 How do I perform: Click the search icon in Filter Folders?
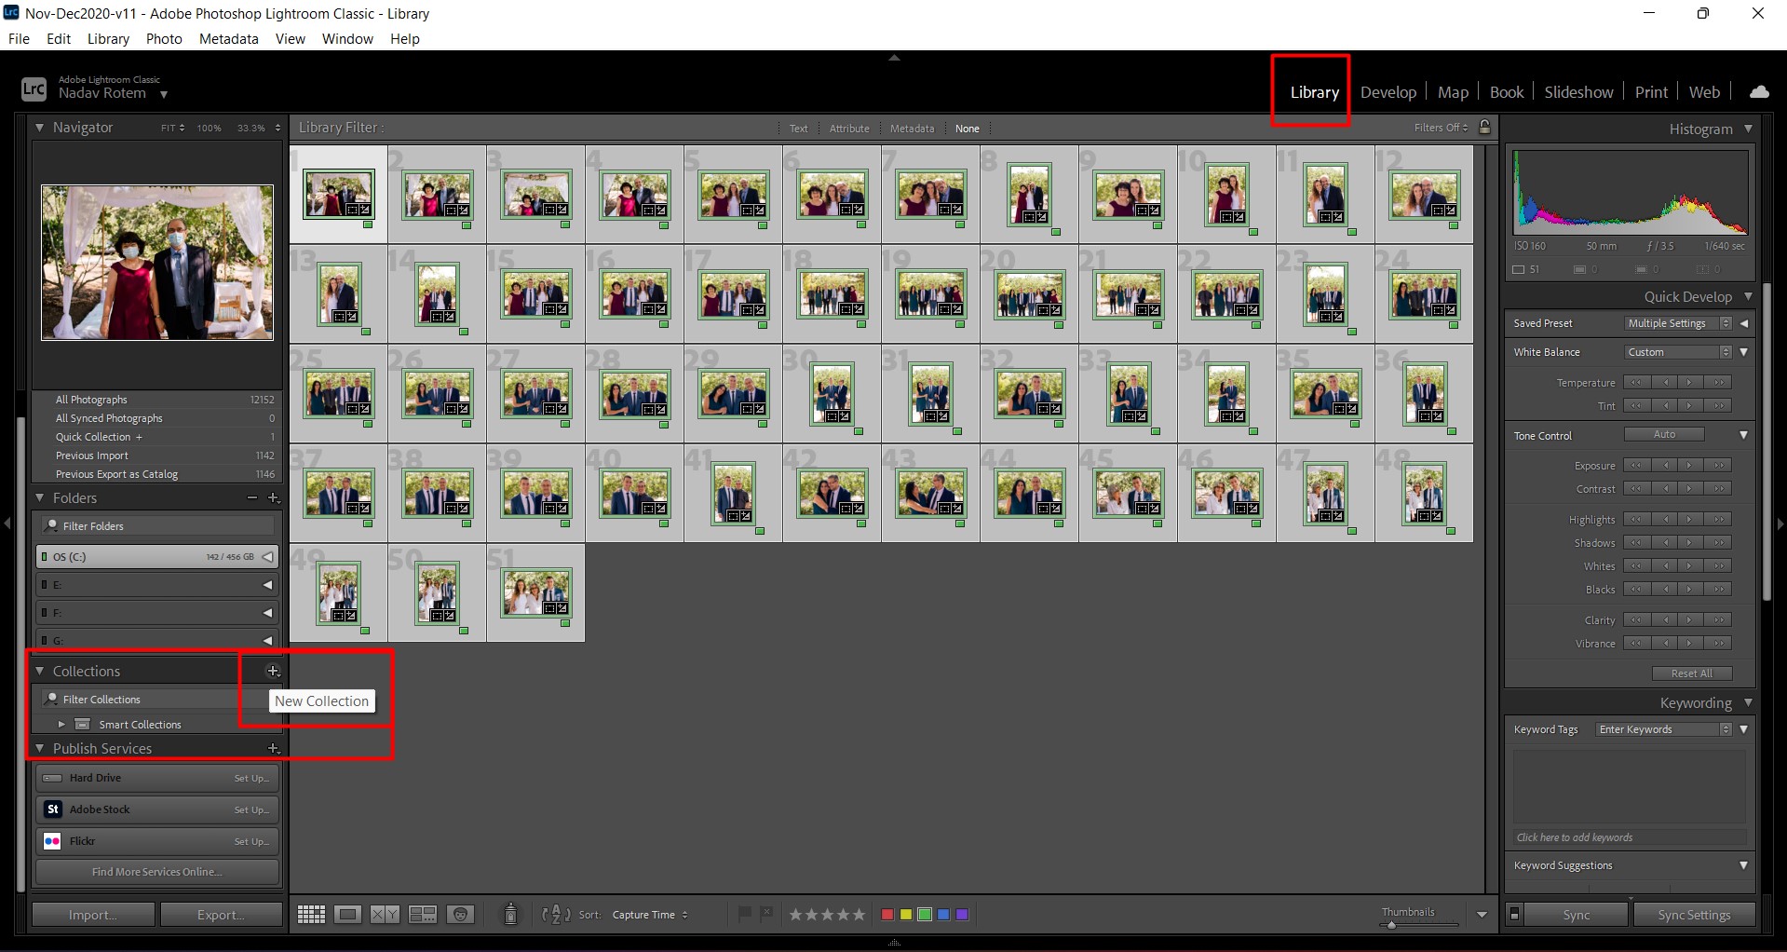(52, 525)
